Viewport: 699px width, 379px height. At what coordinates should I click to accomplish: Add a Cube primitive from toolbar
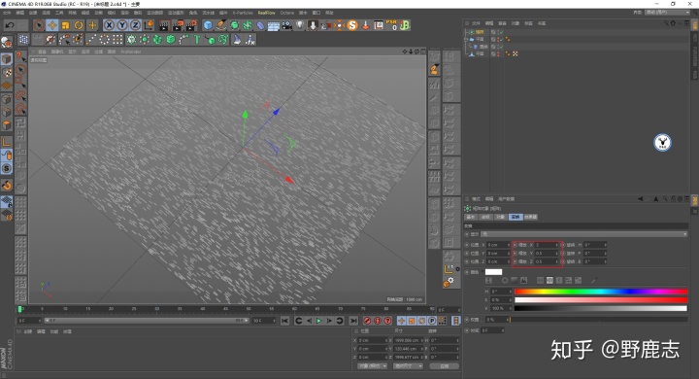208,25
